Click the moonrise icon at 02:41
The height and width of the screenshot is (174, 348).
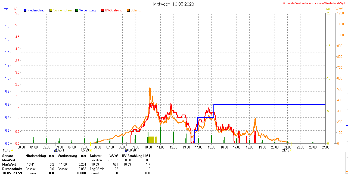(x=55, y=150)
